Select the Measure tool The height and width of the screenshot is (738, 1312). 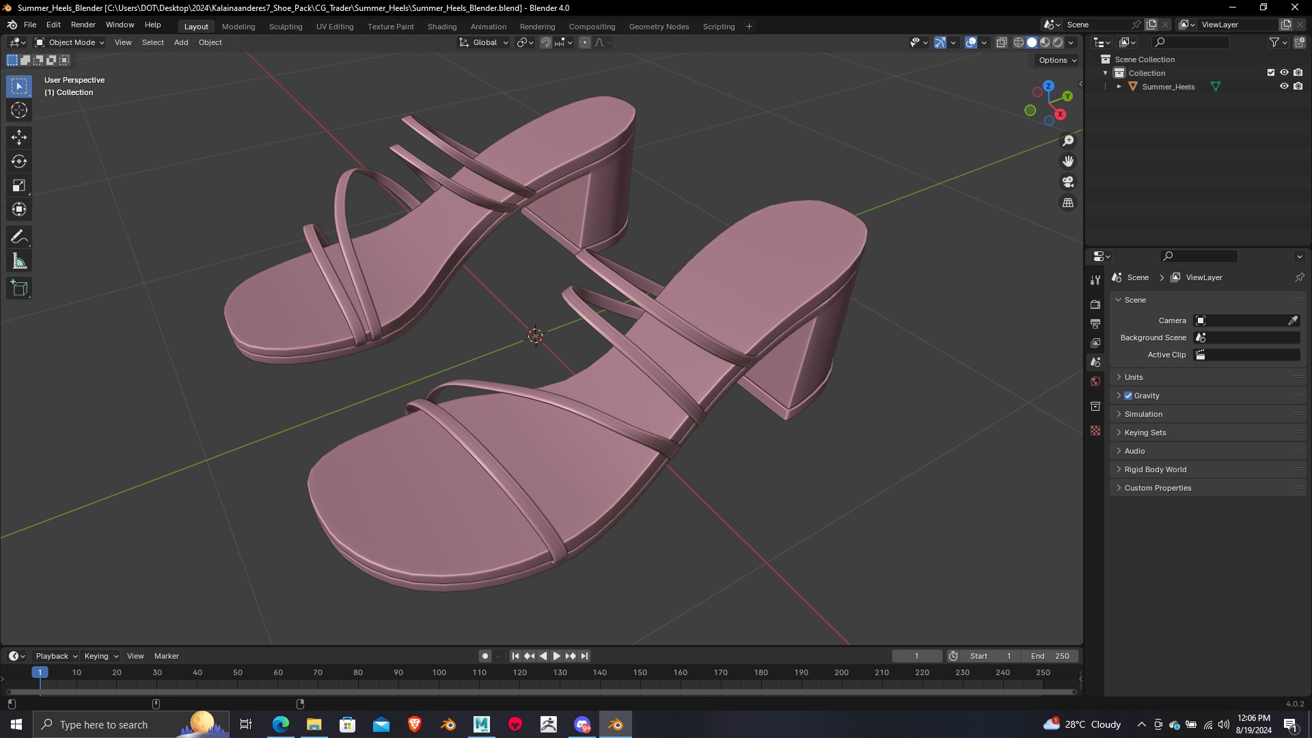pos(19,261)
